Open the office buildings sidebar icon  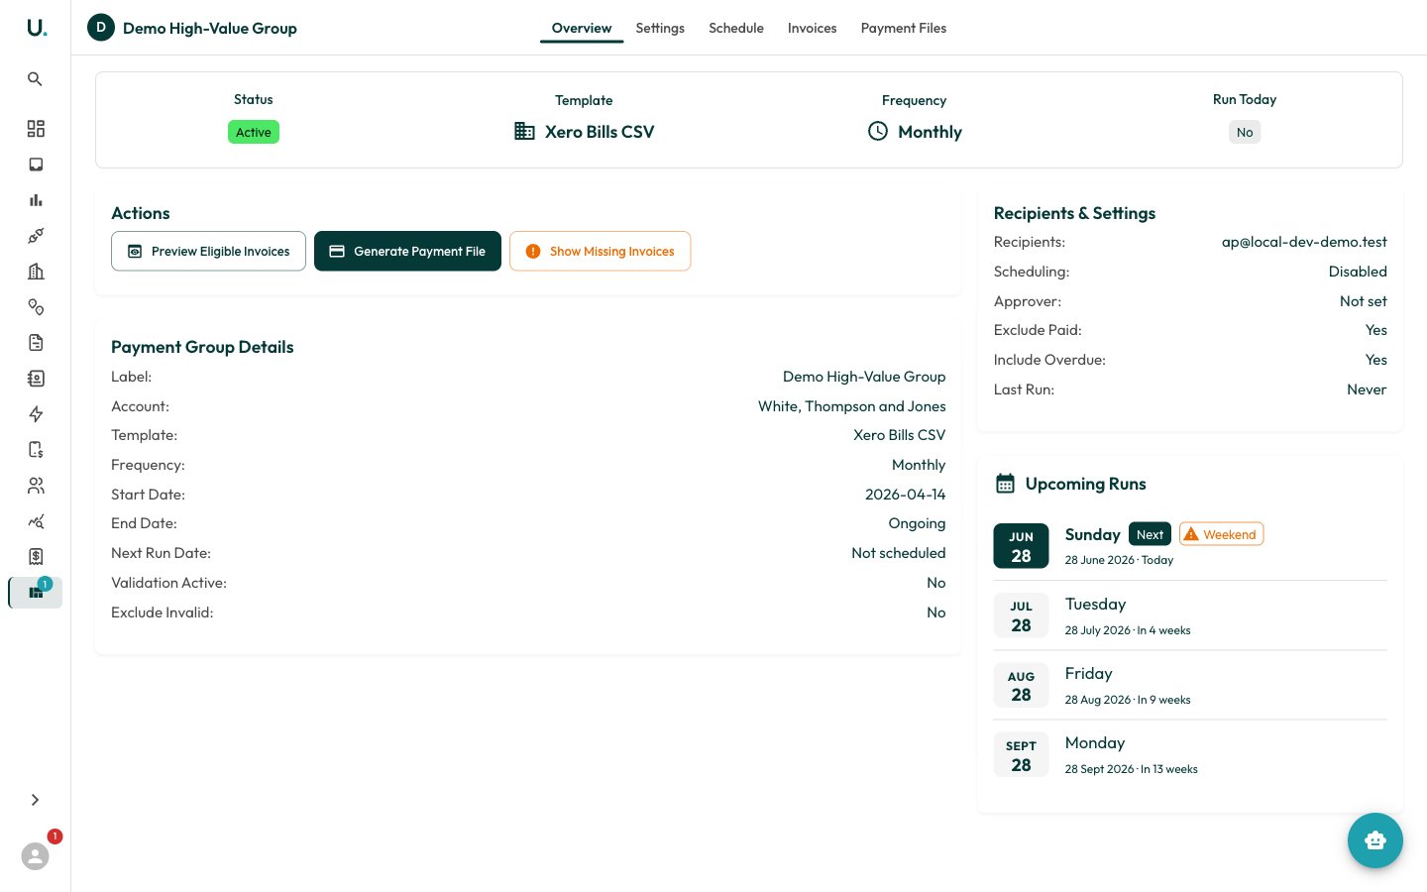coord(36,272)
